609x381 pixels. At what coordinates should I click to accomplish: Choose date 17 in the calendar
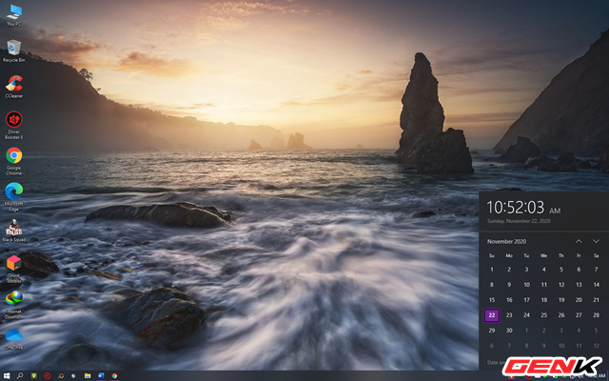click(526, 300)
